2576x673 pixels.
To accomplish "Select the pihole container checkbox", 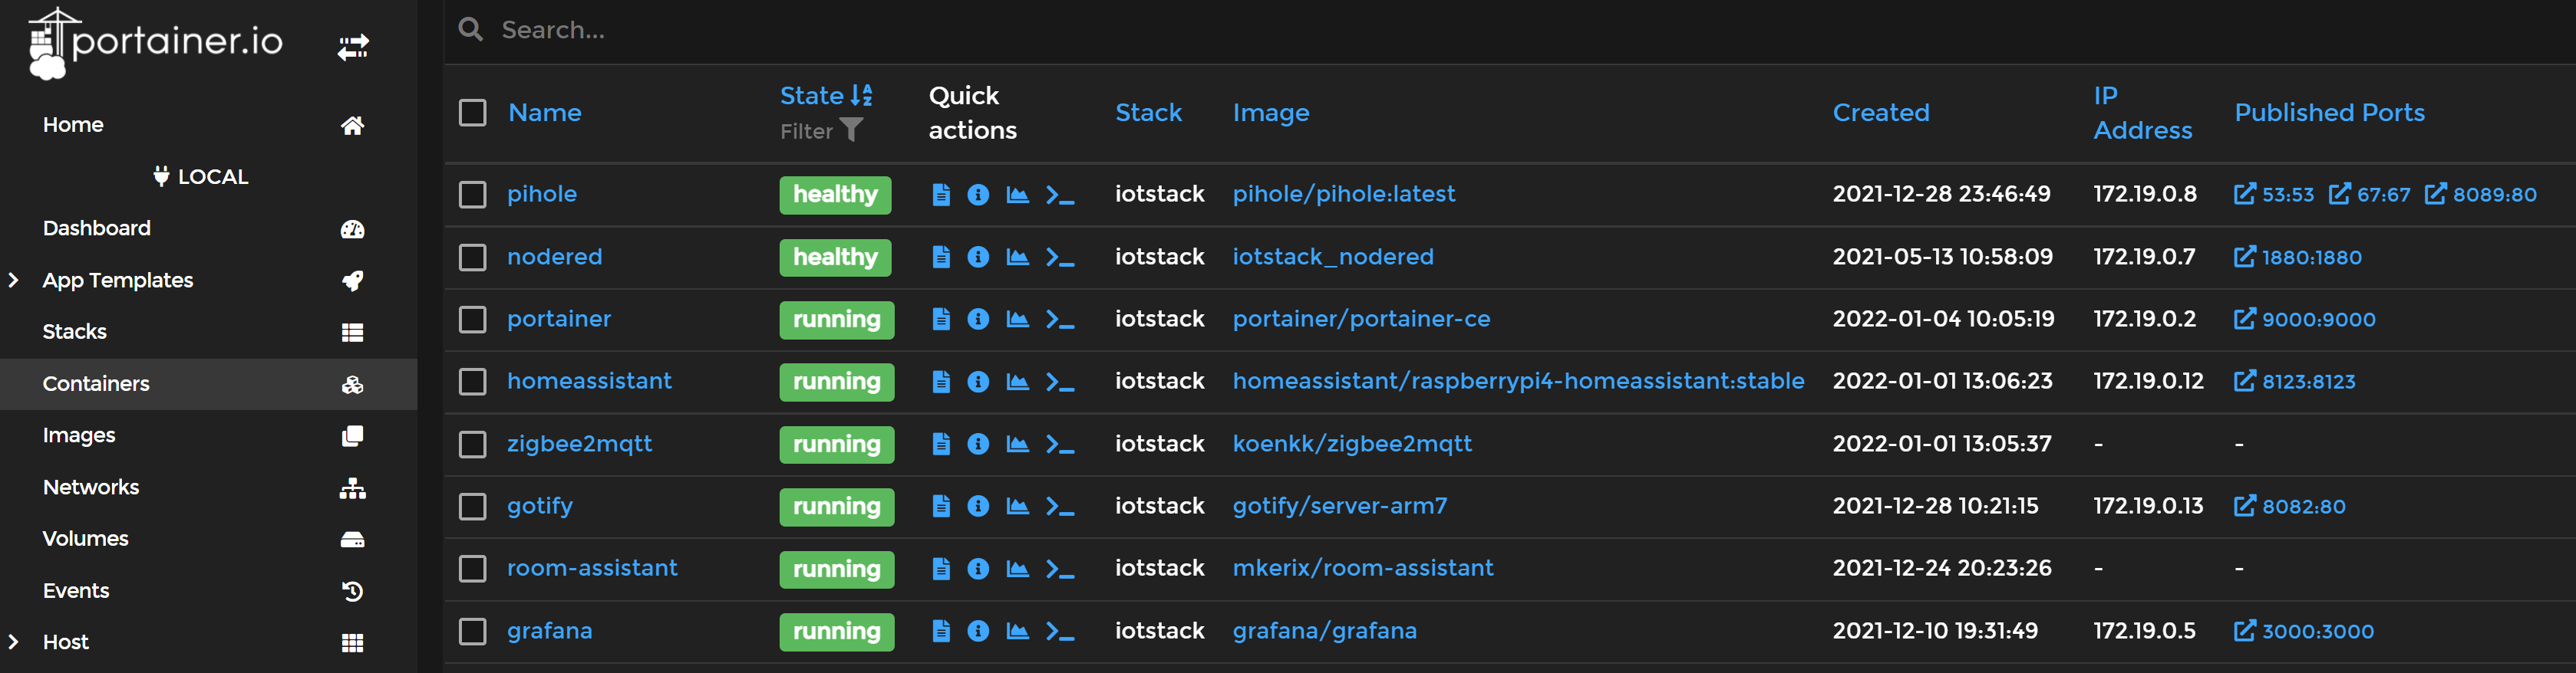I will tap(472, 194).
